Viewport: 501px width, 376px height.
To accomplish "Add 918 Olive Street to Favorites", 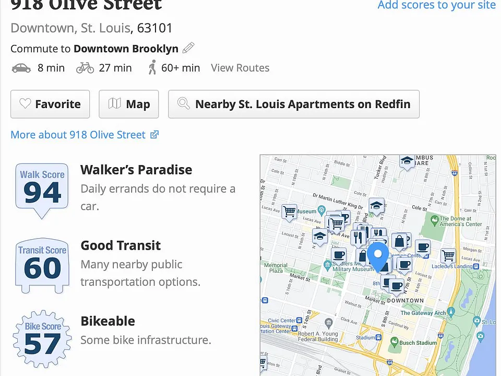I will click(50, 104).
